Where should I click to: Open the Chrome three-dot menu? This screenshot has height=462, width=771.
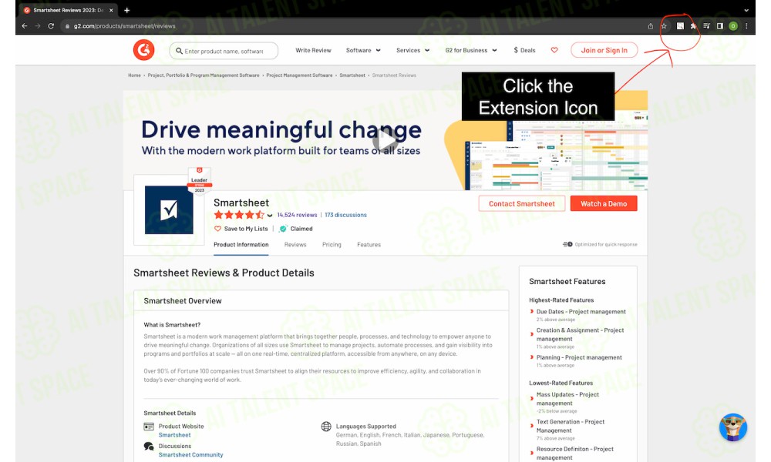pos(746,26)
